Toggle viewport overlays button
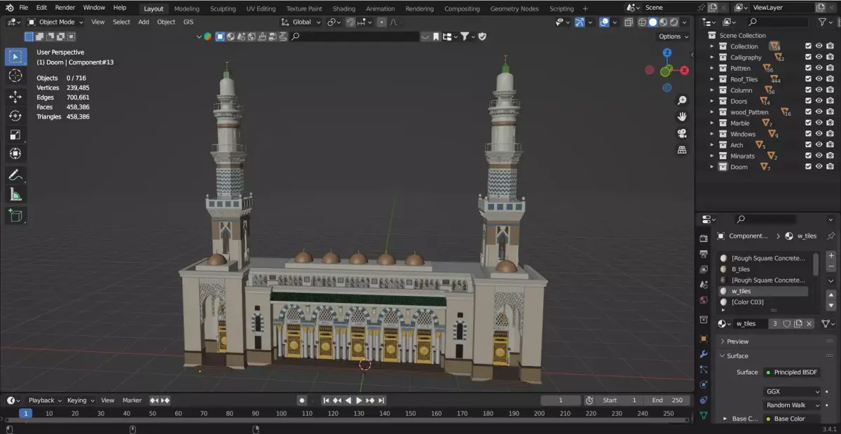The width and height of the screenshot is (841, 434). 604,22
